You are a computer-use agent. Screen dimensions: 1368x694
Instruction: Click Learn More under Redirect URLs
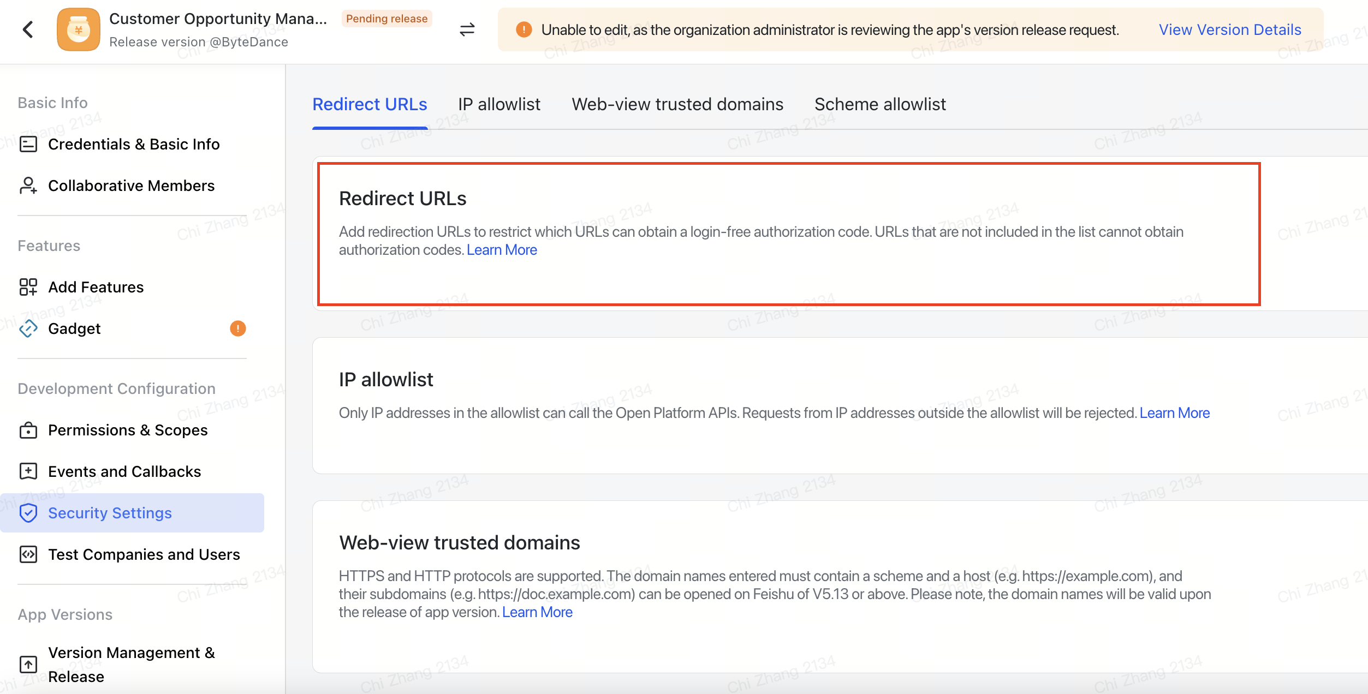click(502, 250)
